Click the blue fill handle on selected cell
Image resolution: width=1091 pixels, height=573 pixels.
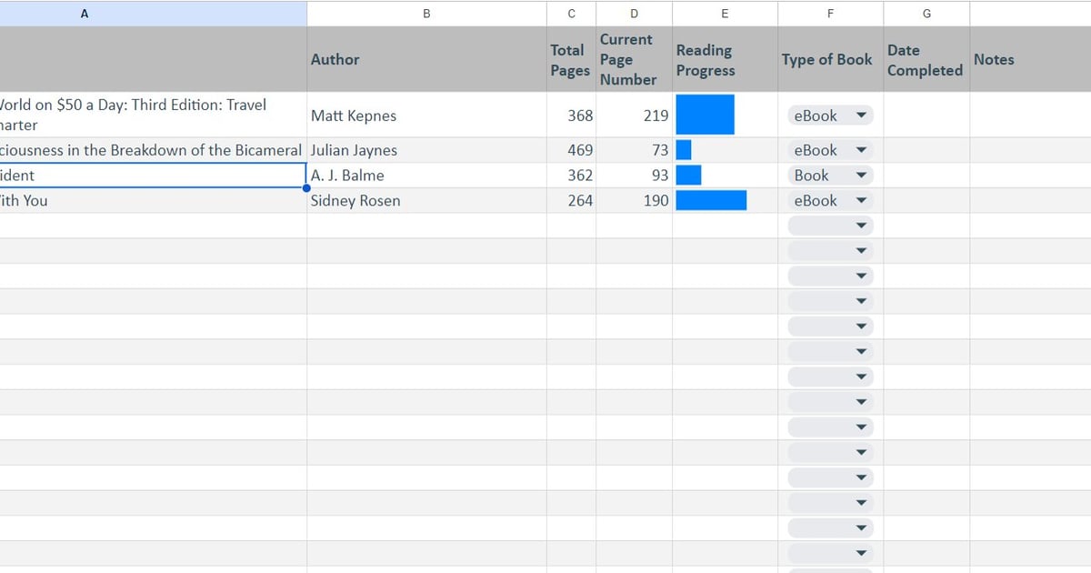coord(306,186)
